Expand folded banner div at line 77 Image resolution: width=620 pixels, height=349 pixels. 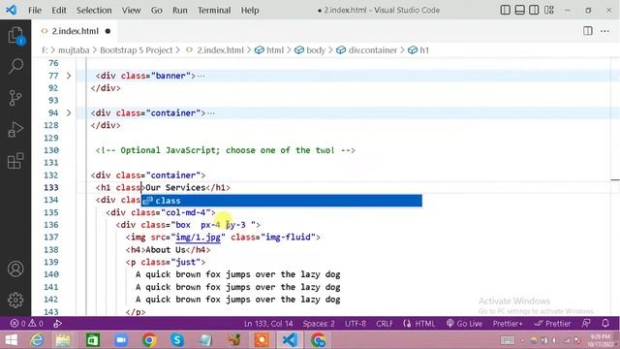click(x=69, y=76)
